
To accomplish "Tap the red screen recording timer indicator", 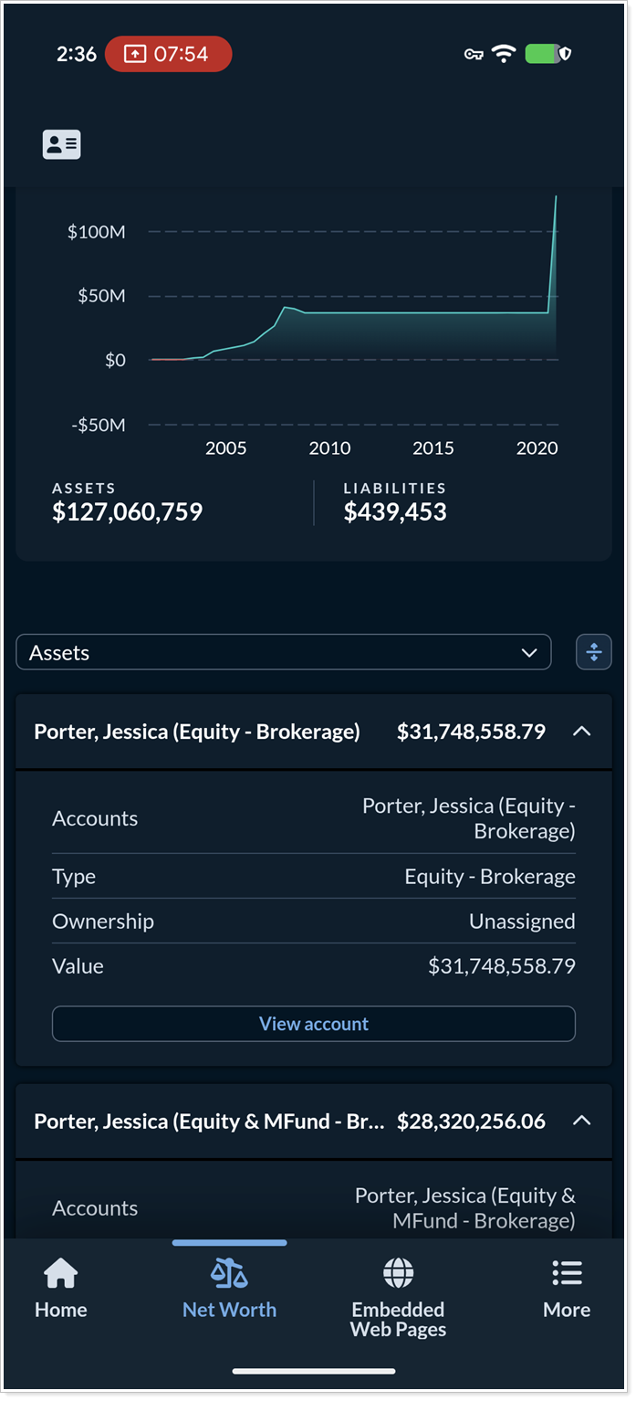I will click(x=168, y=54).
